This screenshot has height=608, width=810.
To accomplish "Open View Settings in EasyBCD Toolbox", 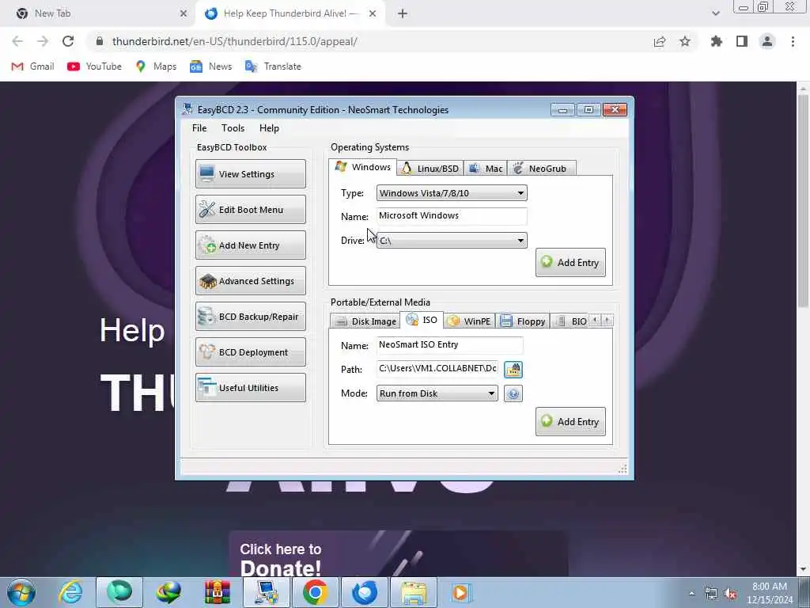I will (251, 173).
